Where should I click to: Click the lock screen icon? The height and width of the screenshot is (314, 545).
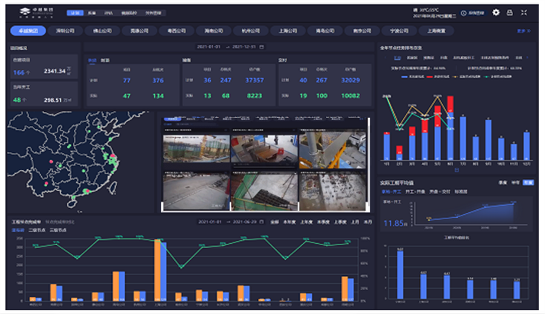(510, 13)
